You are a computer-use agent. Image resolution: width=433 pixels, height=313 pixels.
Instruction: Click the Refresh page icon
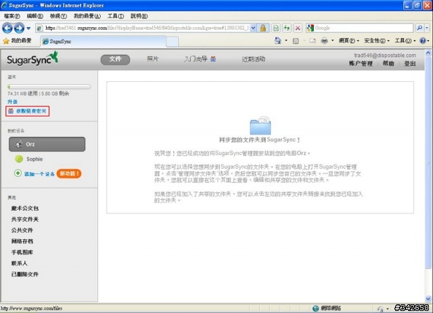click(287, 28)
